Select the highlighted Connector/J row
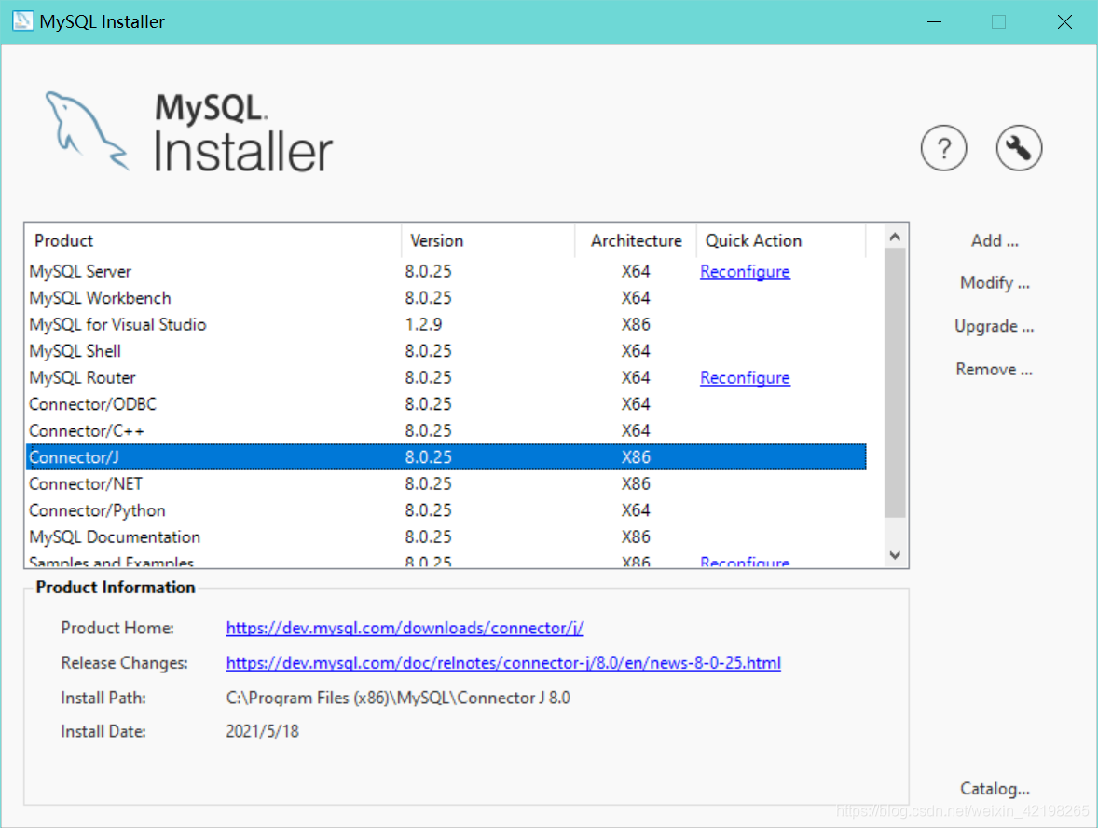Screen dimensions: 1098x828 (446, 457)
